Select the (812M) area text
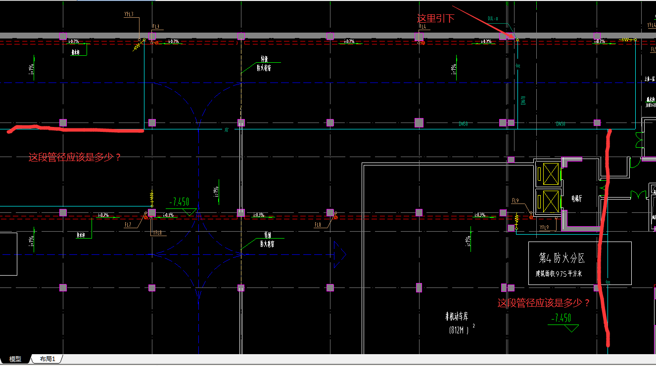This screenshot has height=366, width=656. 460,329
